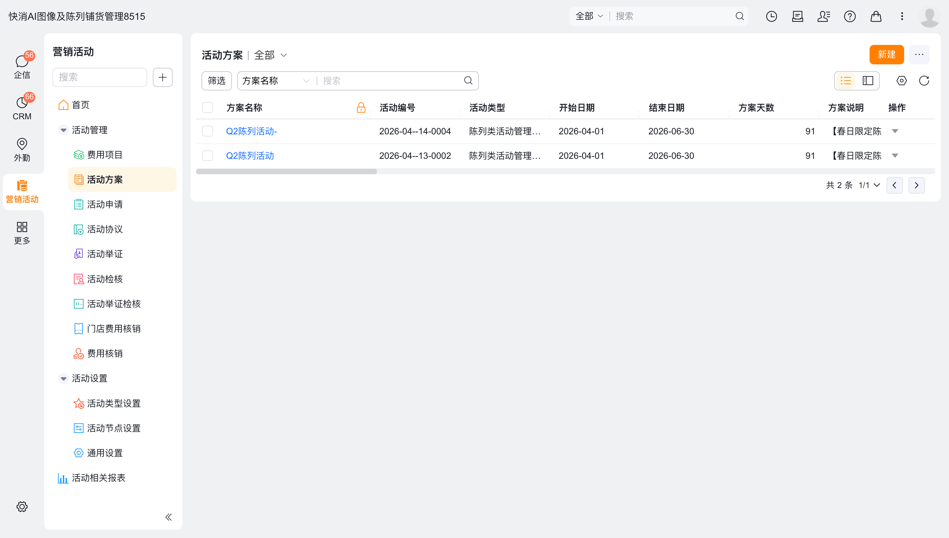This screenshot has height=538, width=949.
Task: Switch to list view mode
Action: [x=845, y=81]
